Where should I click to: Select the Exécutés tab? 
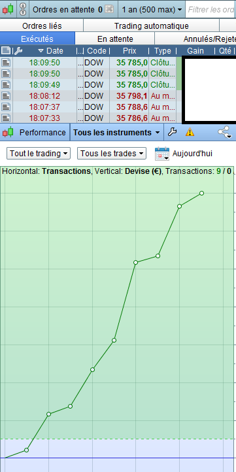pyautogui.click(x=37, y=39)
